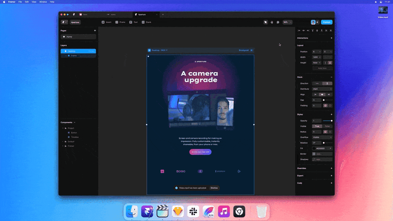393x221 pixels.
Task: Select the Text tool
Action: pos(133,22)
